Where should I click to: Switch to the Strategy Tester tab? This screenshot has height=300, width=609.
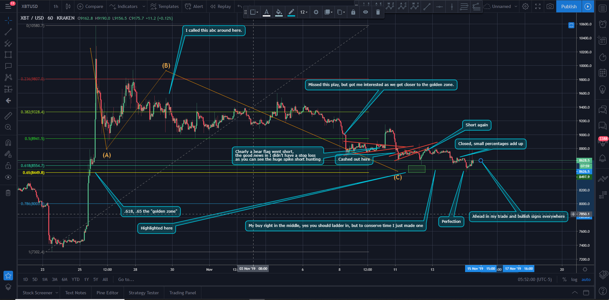click(x=144, y=293)
